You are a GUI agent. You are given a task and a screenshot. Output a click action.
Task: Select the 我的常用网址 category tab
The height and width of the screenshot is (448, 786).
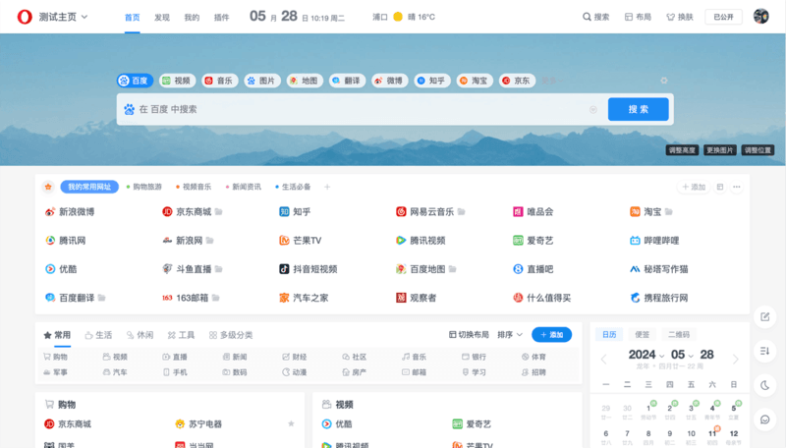click(x=89, y=187)
